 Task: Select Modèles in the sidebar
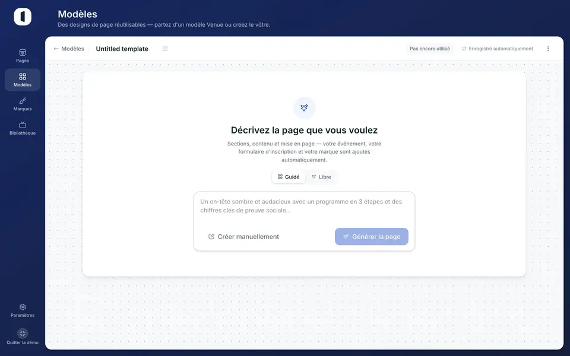23,80
